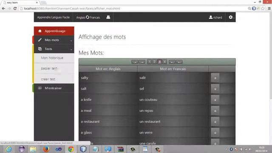Go to previous page of word table
This screenshot has width=272, height=153.
(x=142, y=62)
